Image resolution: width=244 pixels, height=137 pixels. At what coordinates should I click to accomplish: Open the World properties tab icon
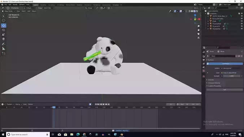pyautogui.click(x=204, y=71)
